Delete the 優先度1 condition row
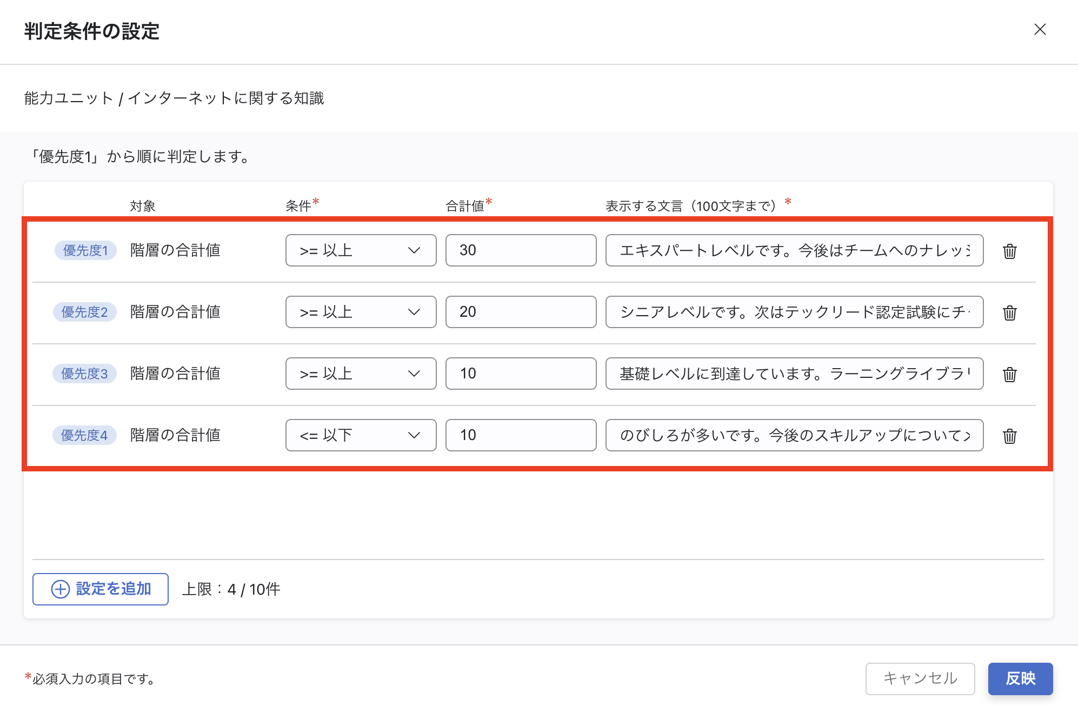The height and width of the screenshot is (706, 1078). 1009,251
